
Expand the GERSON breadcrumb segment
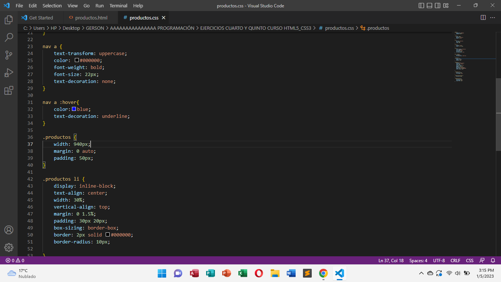coord(95,28)
